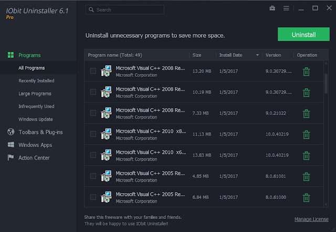
Task: Click the 13.83 MB size value
Action: click(x=202, y=155)
